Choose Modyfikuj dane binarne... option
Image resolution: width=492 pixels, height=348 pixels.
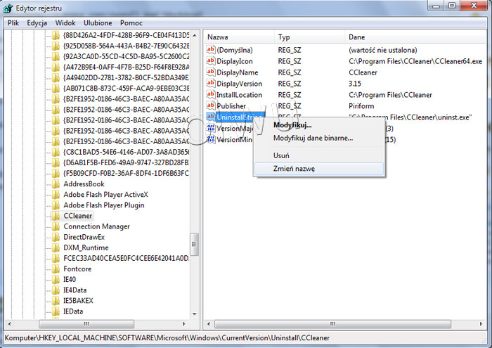[313, 138]
